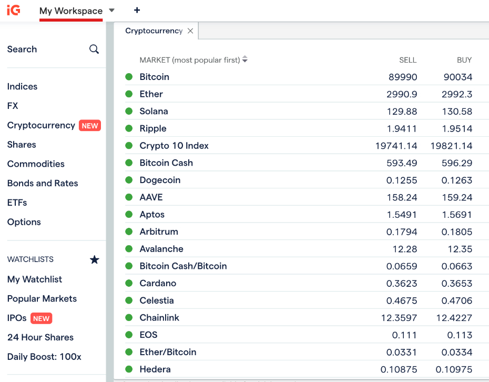This screenshot has height=382, width=489.
Task: Open the My Workspace dropdown
Action: tap(111, 10)
